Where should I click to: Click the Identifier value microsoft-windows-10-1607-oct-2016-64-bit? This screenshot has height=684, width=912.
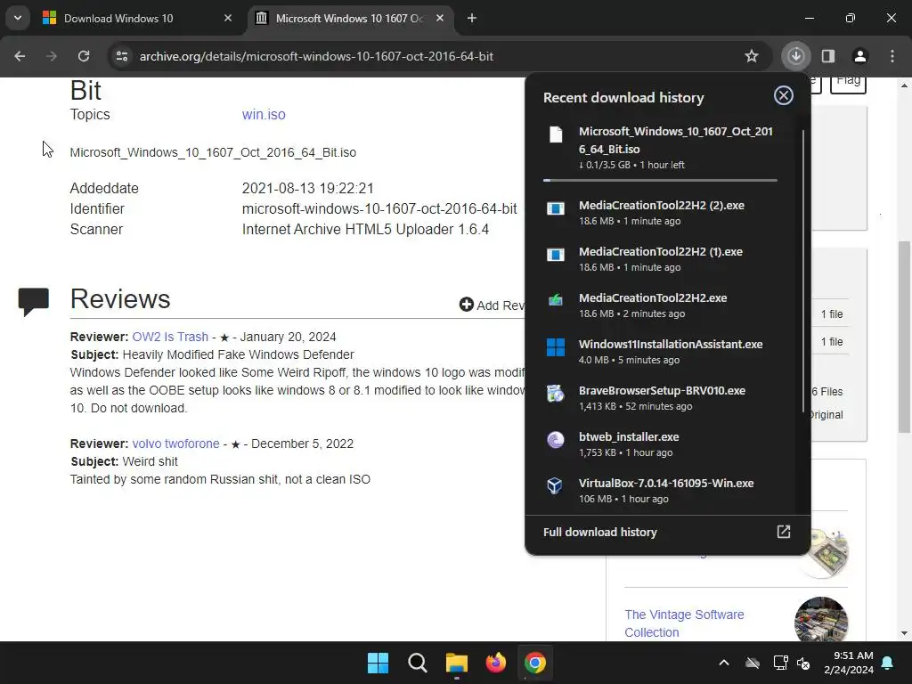click(x=379, y=208)
